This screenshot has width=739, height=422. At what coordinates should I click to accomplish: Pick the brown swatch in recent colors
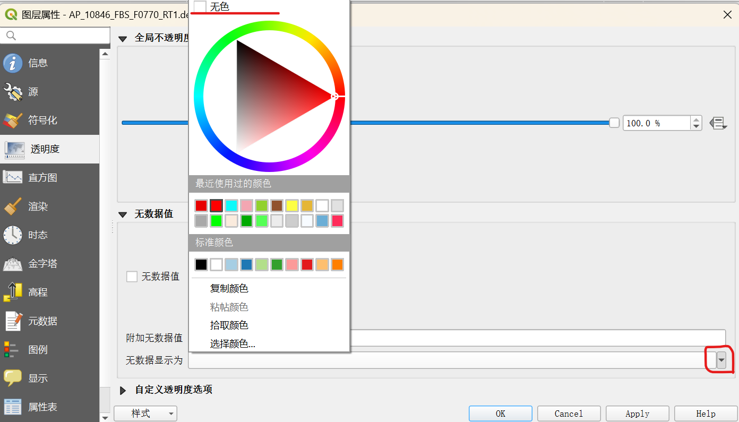277,206
